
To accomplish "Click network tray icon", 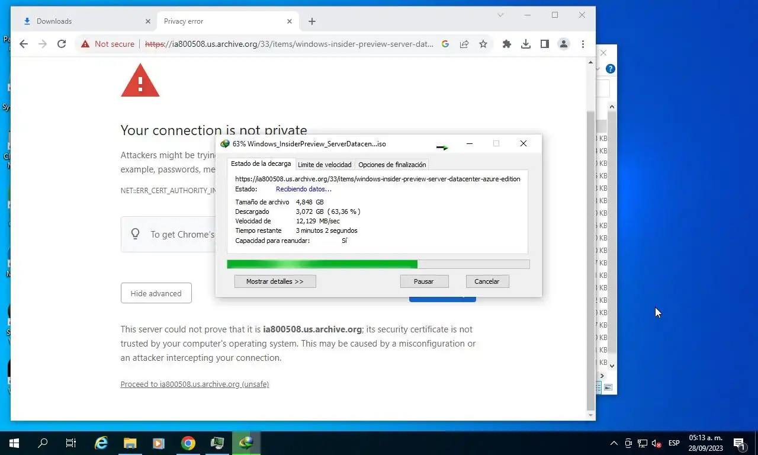I will tap(643, 443).
